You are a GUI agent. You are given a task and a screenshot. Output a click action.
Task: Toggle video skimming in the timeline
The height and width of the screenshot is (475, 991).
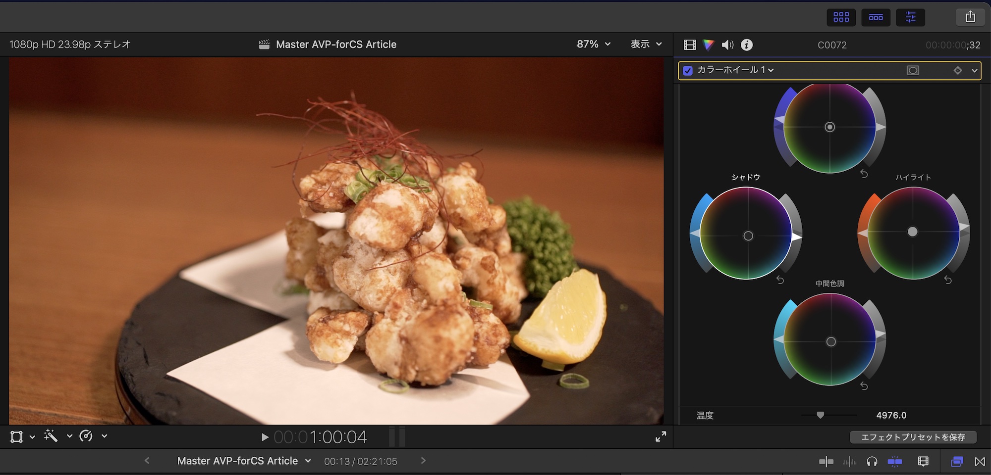pos(826,462)
